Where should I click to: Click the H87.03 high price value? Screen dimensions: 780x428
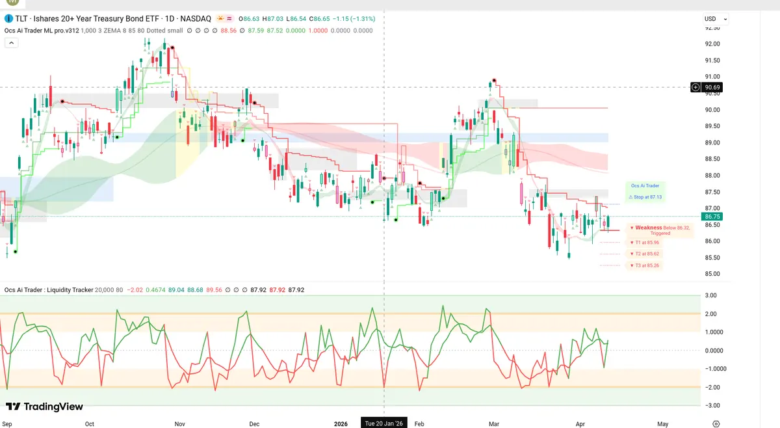[272, 19]
